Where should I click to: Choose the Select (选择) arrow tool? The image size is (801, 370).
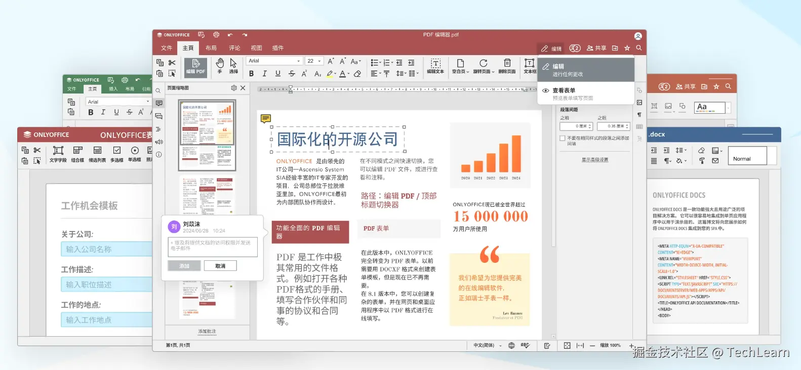(x=233, y=66)
